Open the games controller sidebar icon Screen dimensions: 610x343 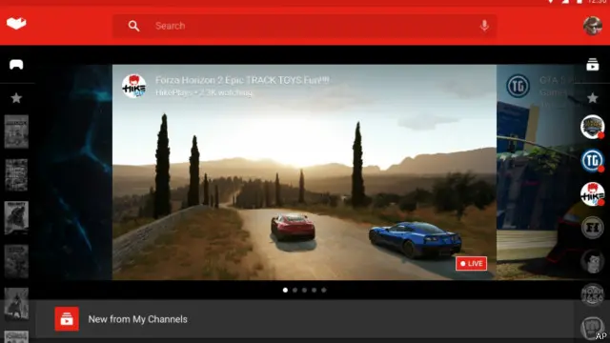(x=16, y=64)
